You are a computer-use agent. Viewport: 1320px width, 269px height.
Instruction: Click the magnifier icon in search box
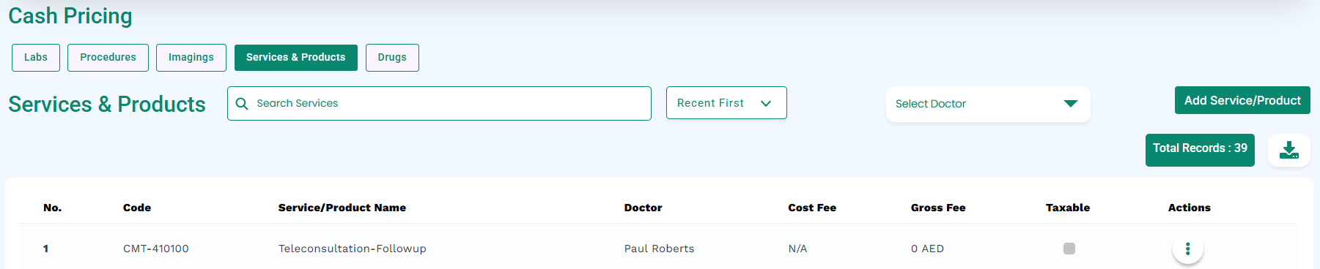click(242, 104)
